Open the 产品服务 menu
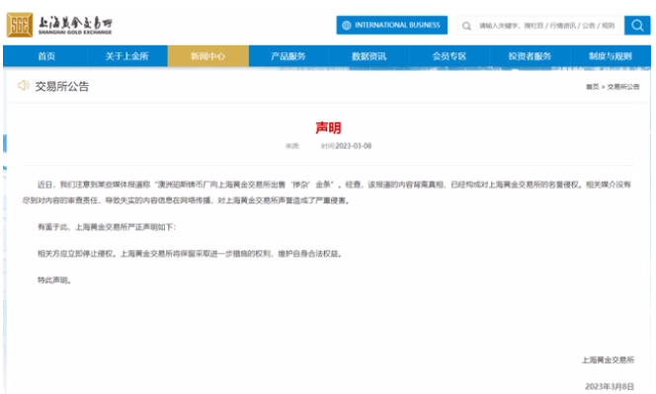 pos(288,56)
